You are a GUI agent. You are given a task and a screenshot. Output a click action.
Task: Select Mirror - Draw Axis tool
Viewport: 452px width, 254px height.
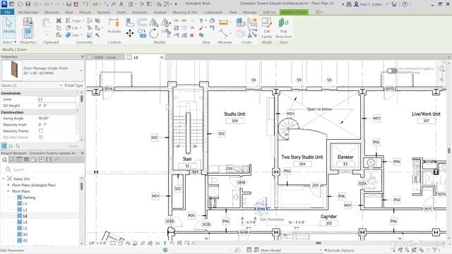165,22
